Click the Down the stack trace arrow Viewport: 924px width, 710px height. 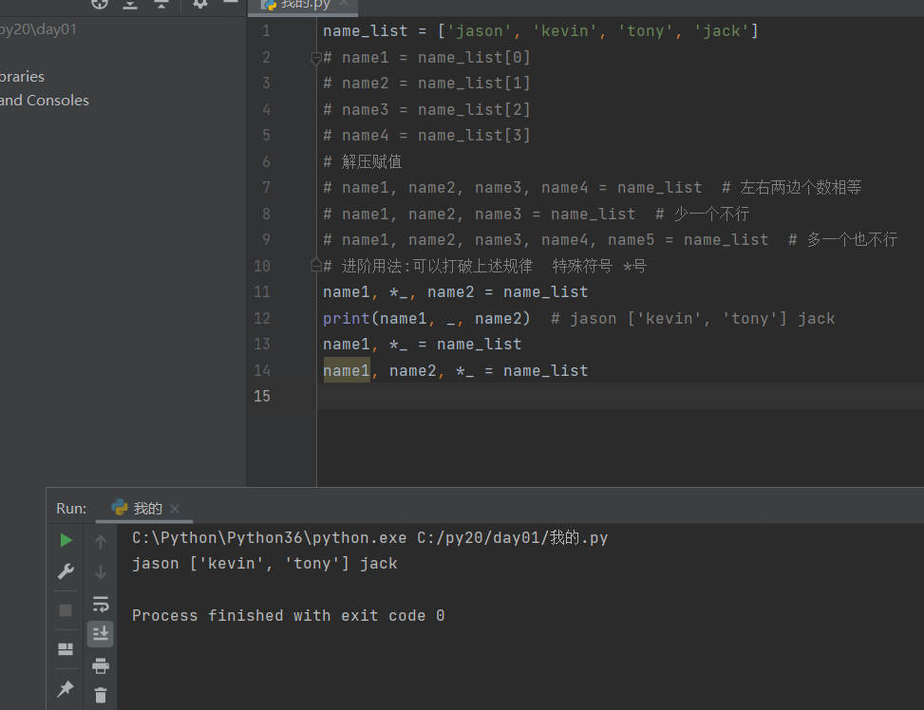click(101, 572)
